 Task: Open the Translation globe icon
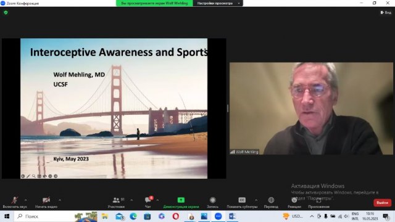point(271,200)
